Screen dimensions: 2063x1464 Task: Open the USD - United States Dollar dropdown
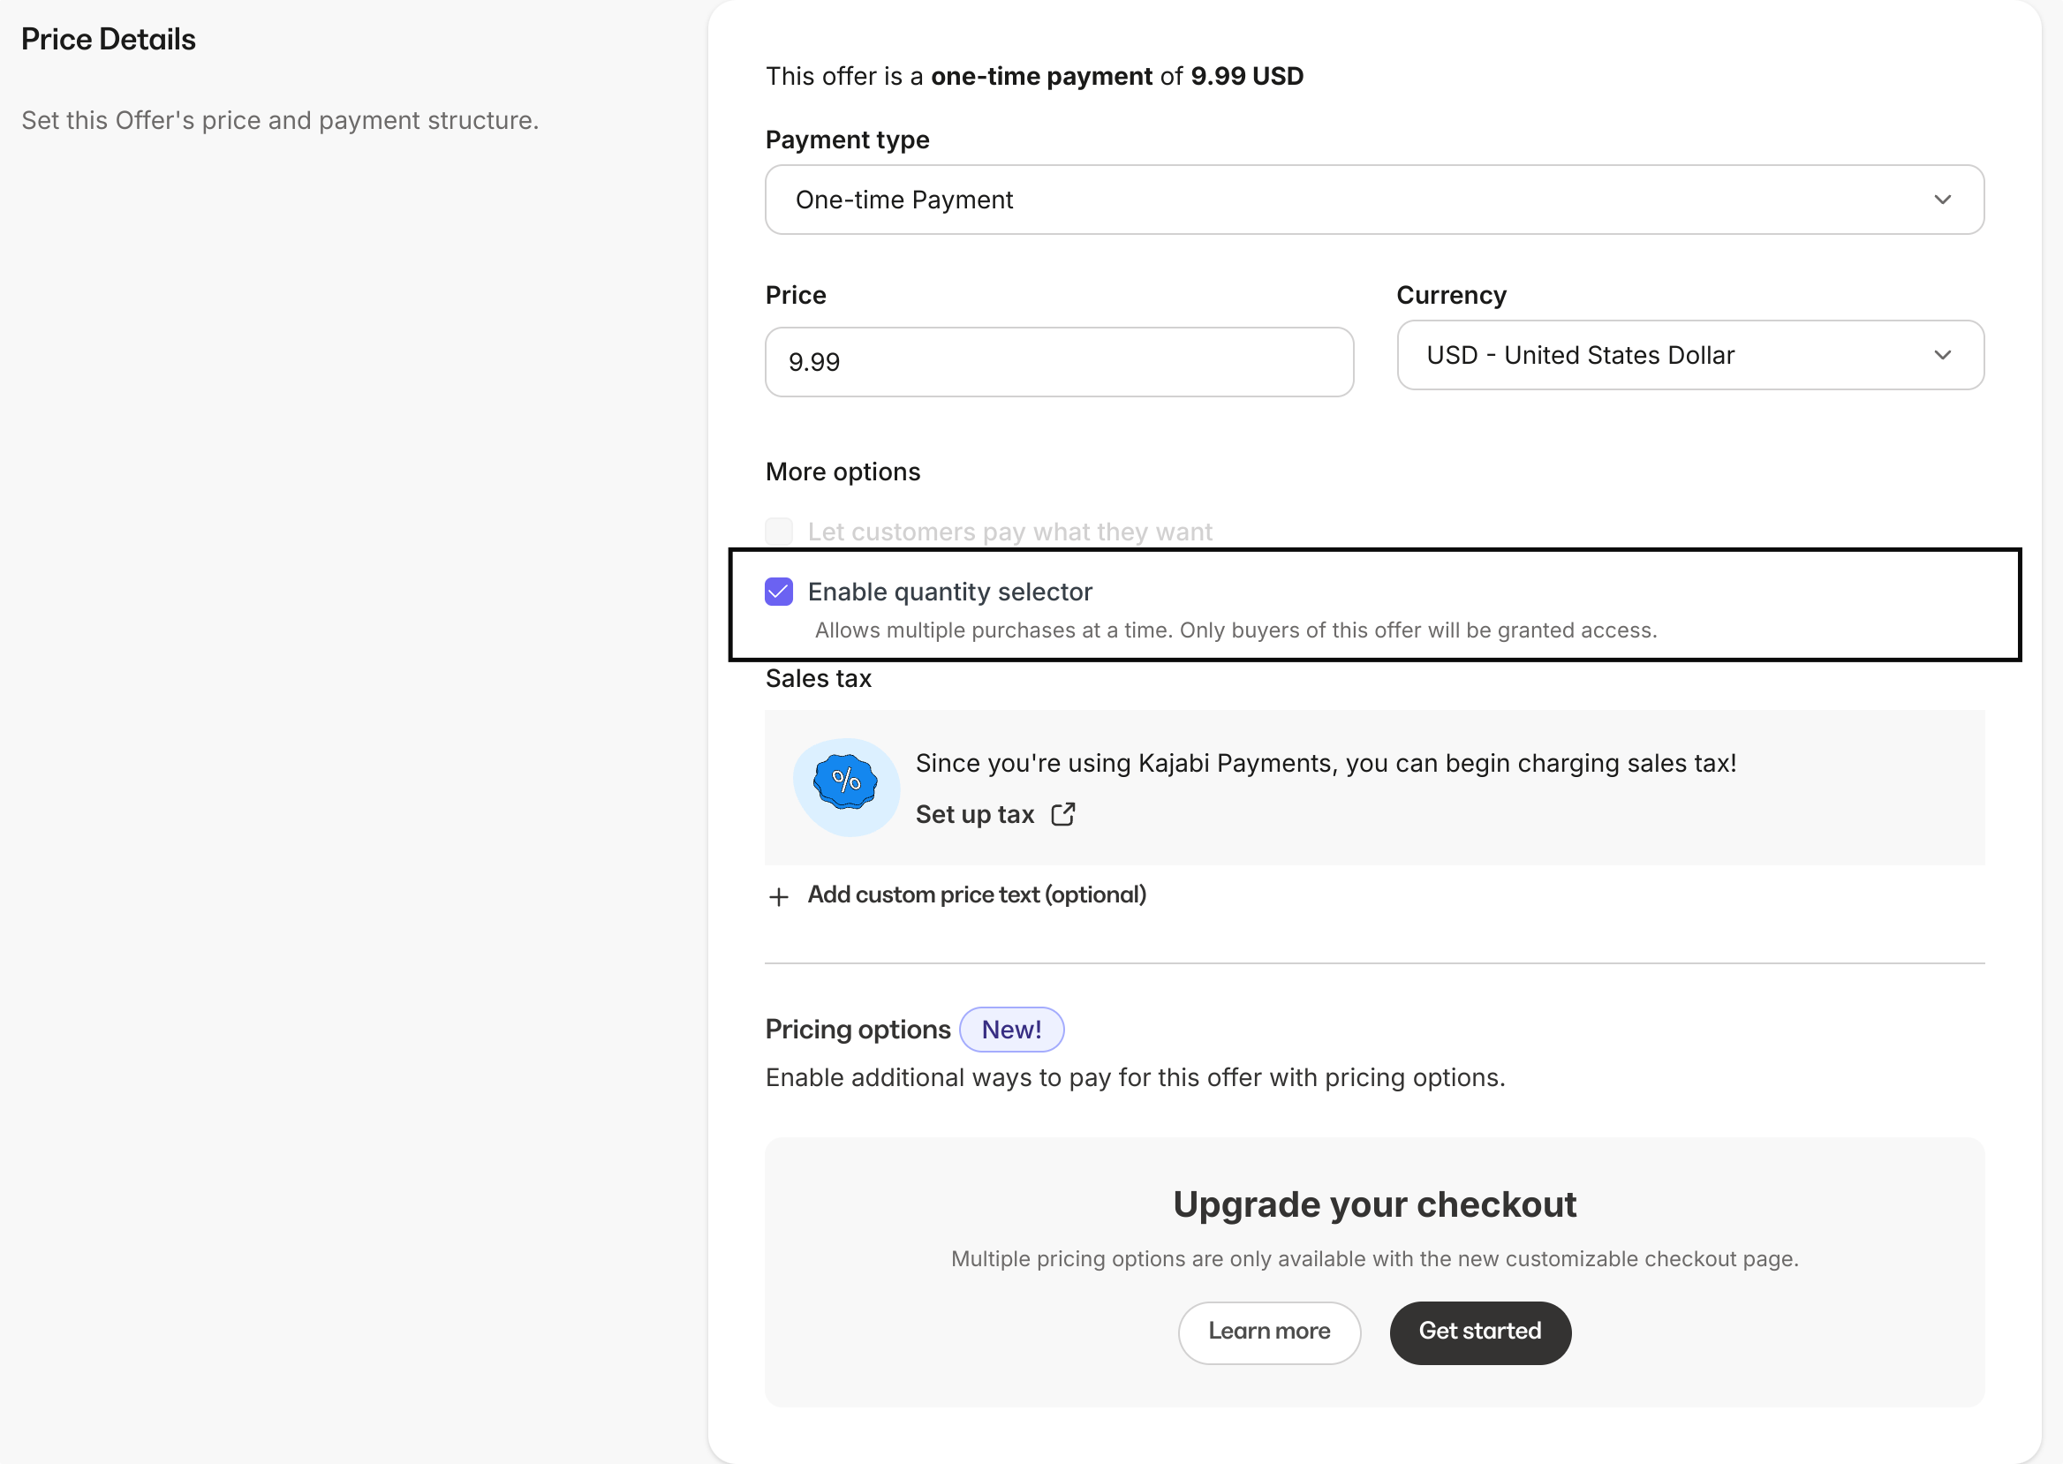[x=1689, y=355]
